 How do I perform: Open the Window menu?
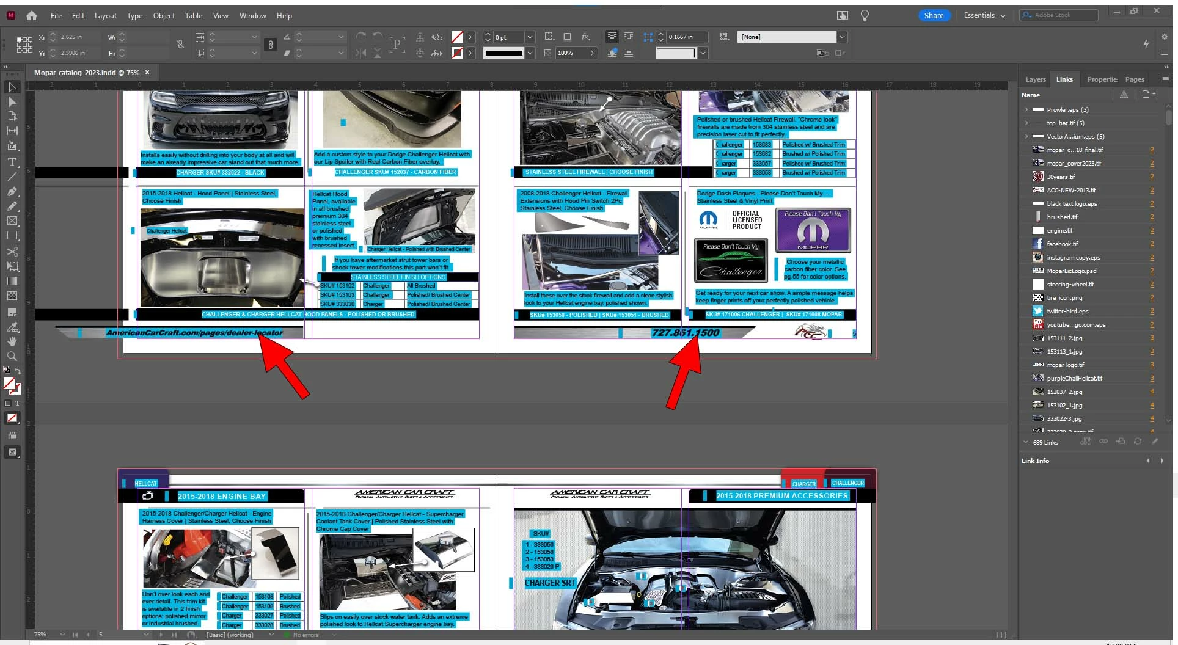[252, 16]
